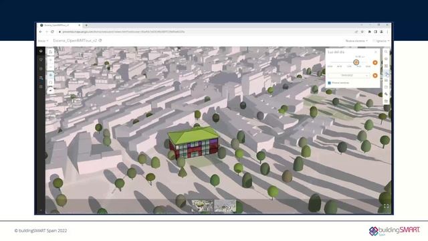Viewport: 428px width, 241px height.
Task: Click the blue layers icon in dark sidebar
Action: 41,78
